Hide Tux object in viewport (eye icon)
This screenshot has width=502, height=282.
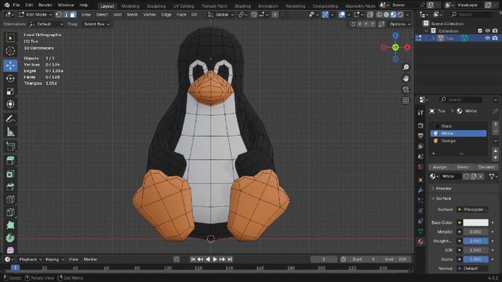(x=487, y=38)
